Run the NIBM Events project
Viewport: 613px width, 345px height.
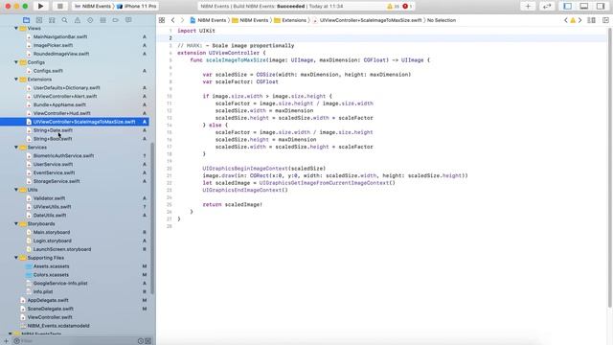coord(40,6)
